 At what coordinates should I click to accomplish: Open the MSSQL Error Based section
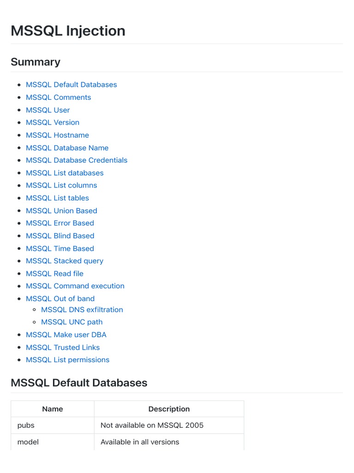pyautogui.click(x=60, y=223)
